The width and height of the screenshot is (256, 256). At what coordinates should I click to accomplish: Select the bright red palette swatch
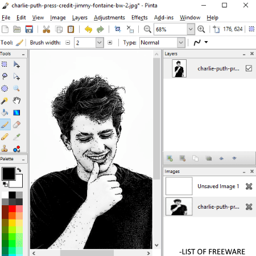pos(12,209)
